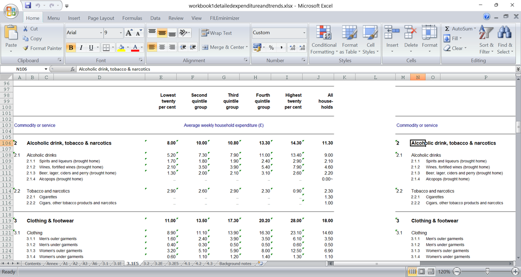The width and height of the screenshot is (521, 277).
Task: Open the FILEminimizer ribbon tab
Action: (224, 18)
